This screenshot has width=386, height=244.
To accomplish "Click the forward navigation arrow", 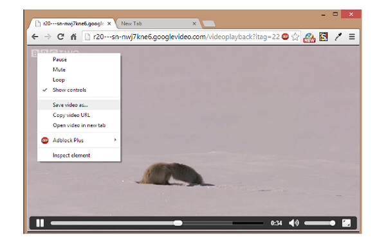I will click(48, 37).
